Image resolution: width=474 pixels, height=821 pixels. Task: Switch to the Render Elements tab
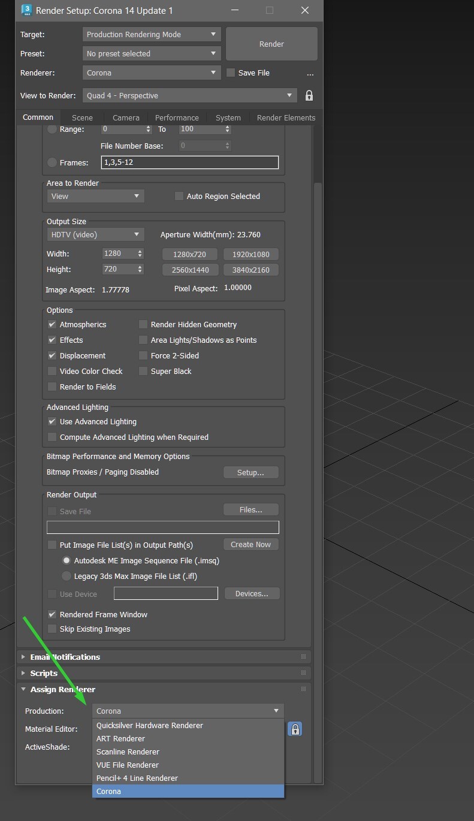click(x=286, y=117)
